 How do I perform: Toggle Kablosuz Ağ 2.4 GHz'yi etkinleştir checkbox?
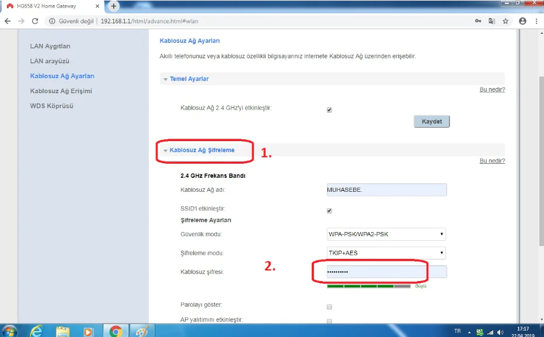pos(329,110)
